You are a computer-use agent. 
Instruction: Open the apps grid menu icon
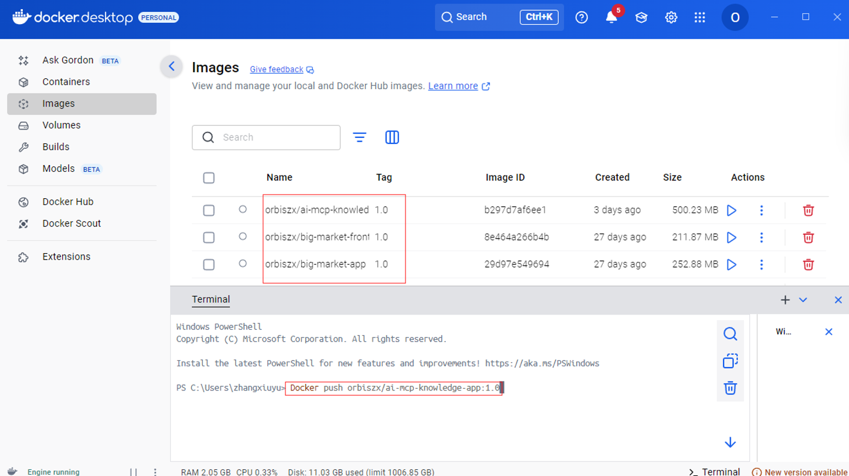[700, 17]
